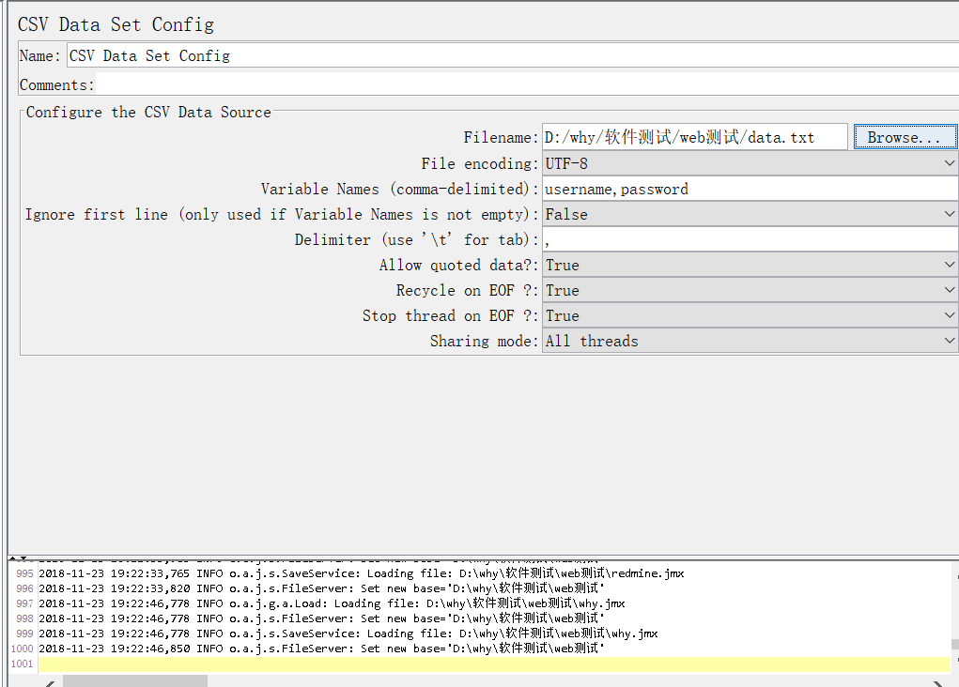Image resolution: width=959 pixels, height=687 pixels.
Task: Open the Allow quoted data dropdown
Action: 750,265
